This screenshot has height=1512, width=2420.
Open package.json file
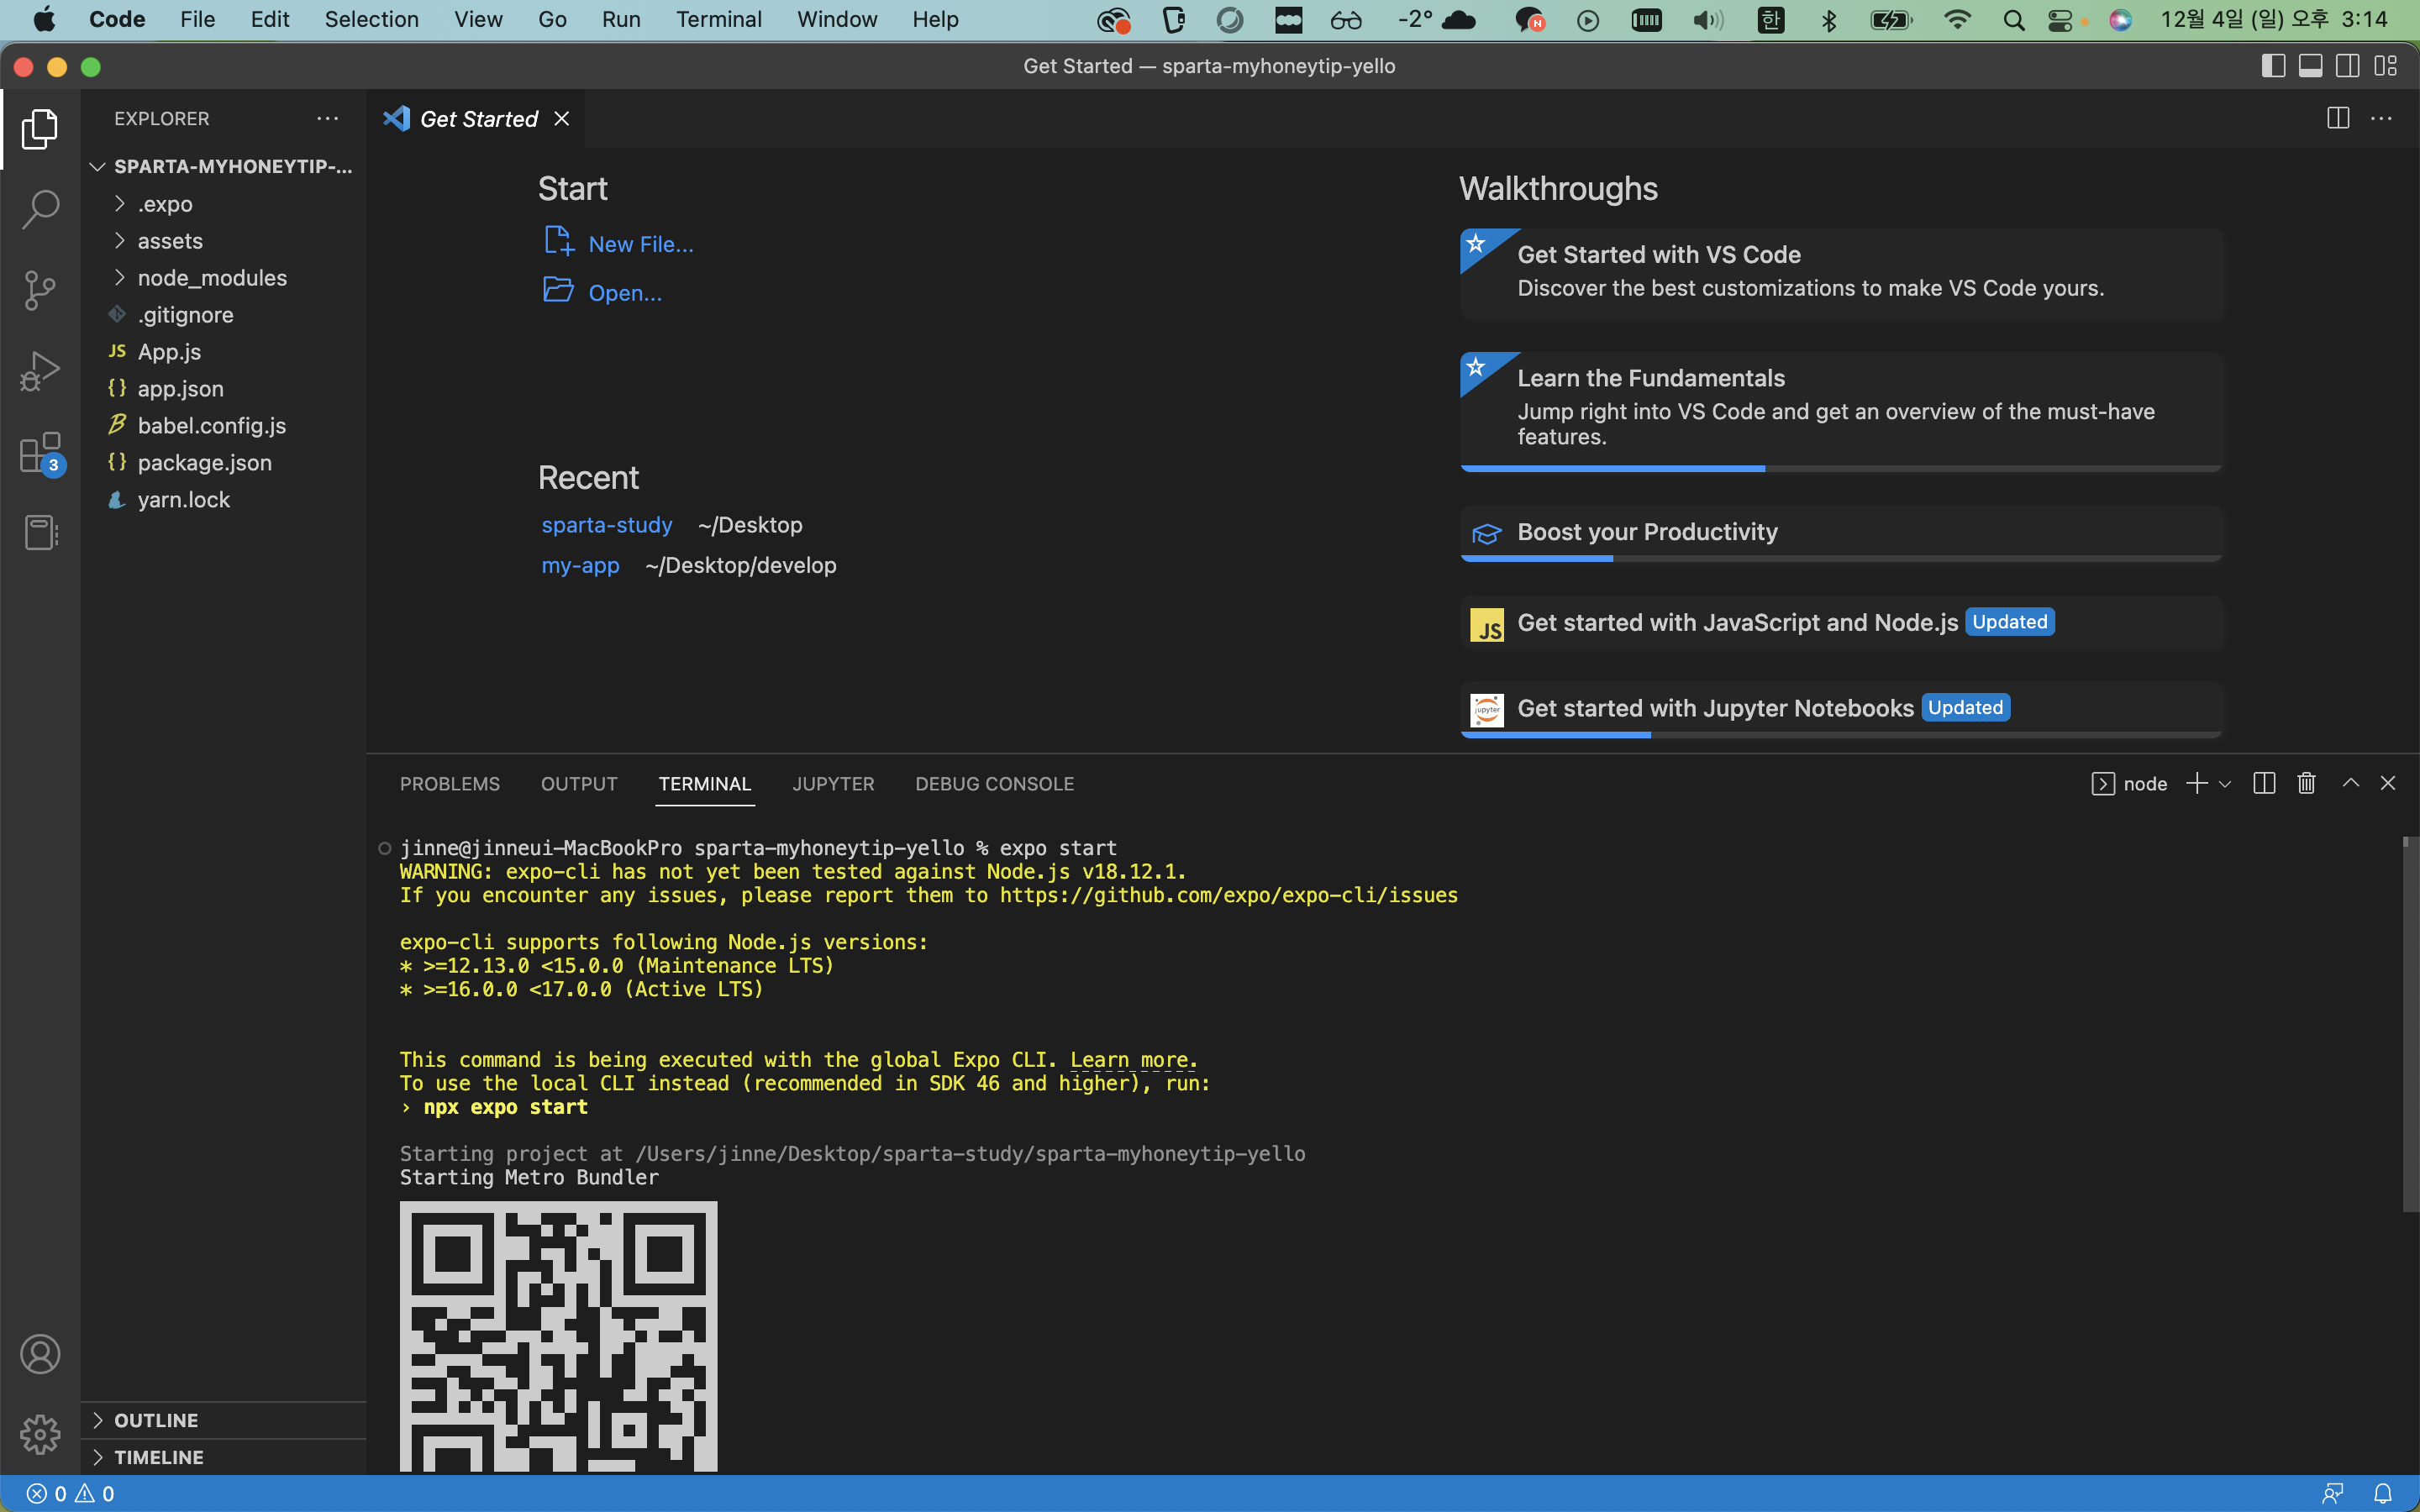(223, 463)
